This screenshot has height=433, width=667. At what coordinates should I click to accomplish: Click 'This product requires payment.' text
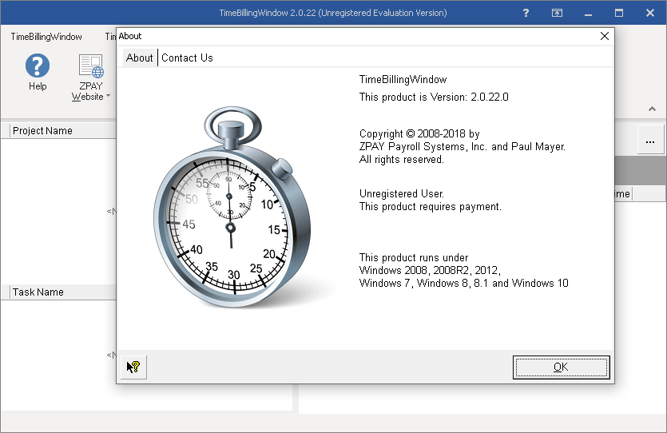430,207
